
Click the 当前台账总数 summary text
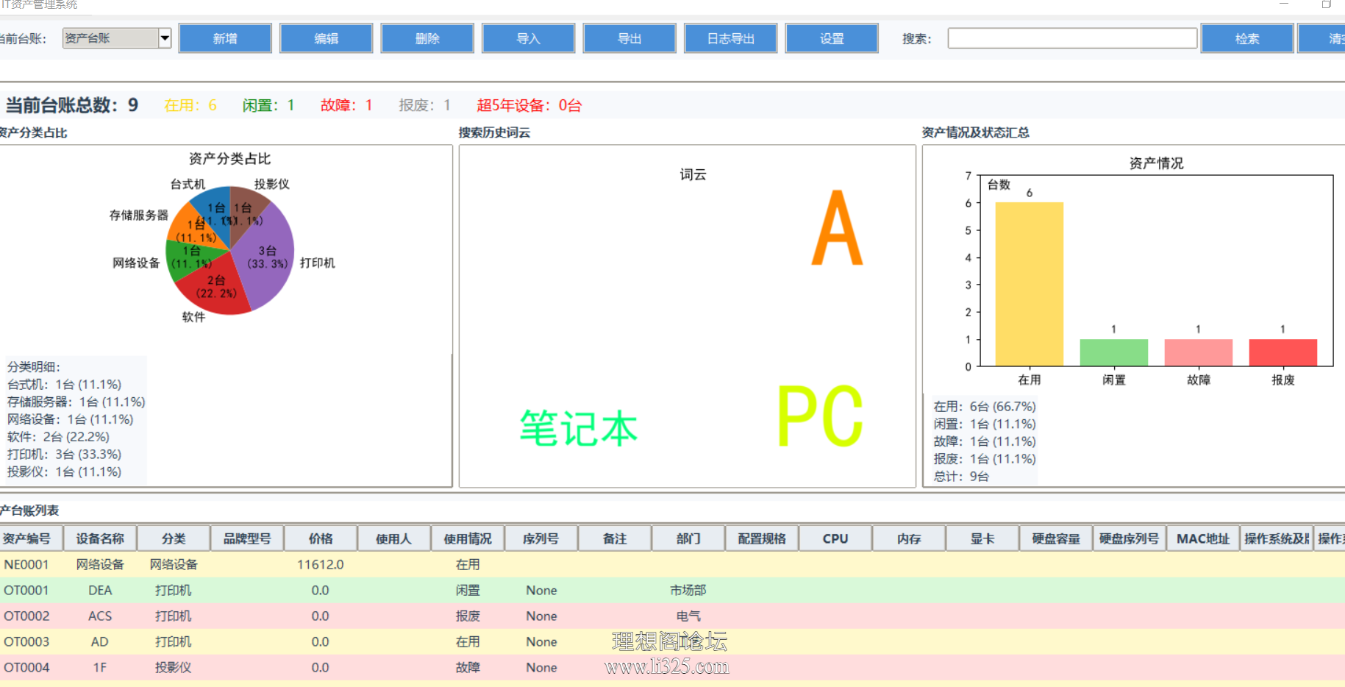(72, 105)
